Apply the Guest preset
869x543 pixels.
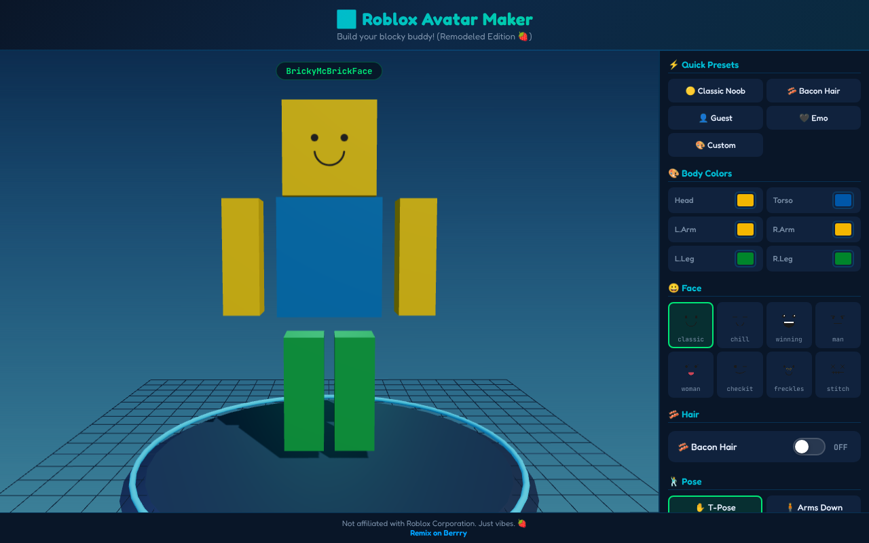pos(715,117)
